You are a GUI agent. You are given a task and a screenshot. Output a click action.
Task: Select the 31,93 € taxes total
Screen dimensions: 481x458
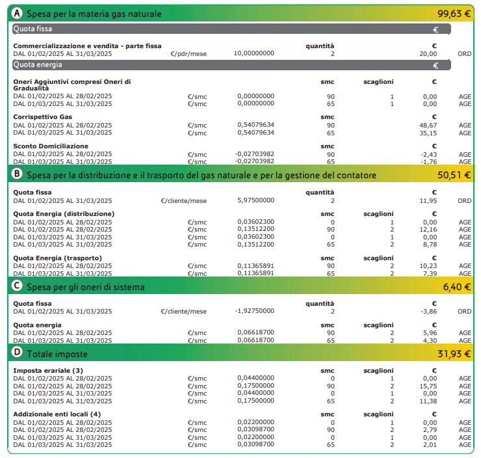click(x=454, y=354)
